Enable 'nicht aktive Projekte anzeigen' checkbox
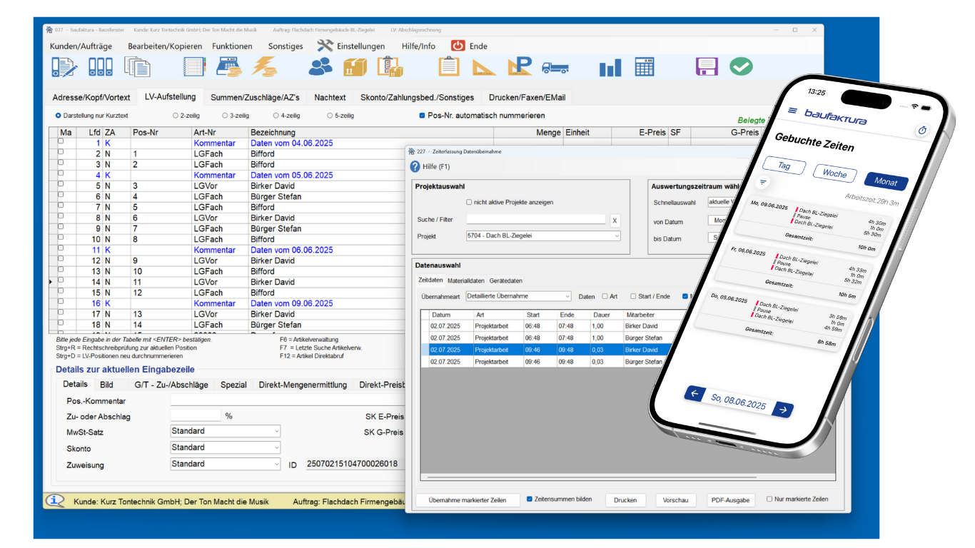The height and width of the screenshot is (548, 975). pyautogui.click(x=469, y=202)
